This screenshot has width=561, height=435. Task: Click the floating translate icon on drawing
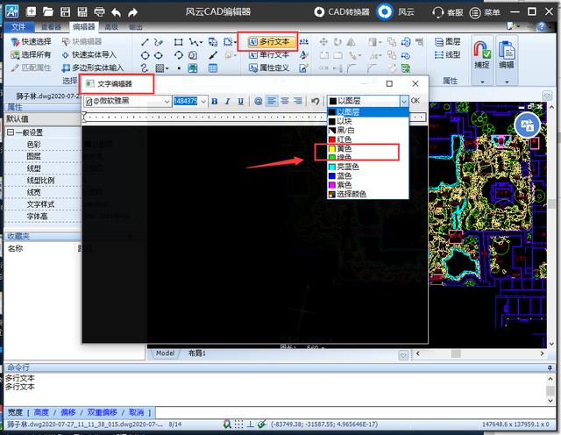(x=527, y=125)
